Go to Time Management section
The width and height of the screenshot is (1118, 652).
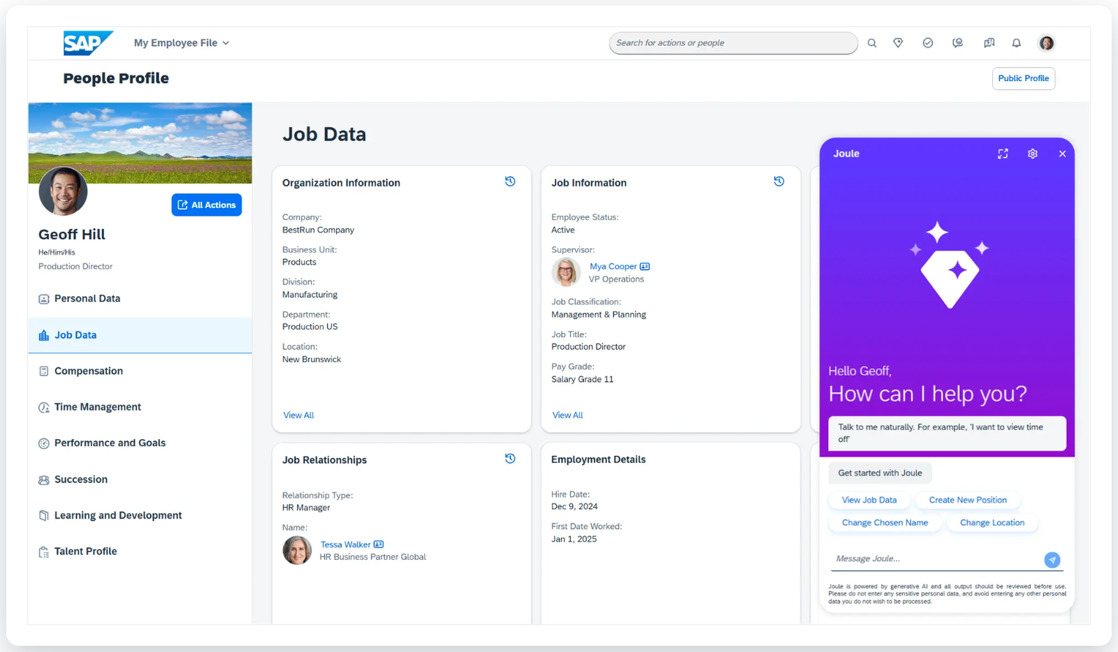[98, 407]
